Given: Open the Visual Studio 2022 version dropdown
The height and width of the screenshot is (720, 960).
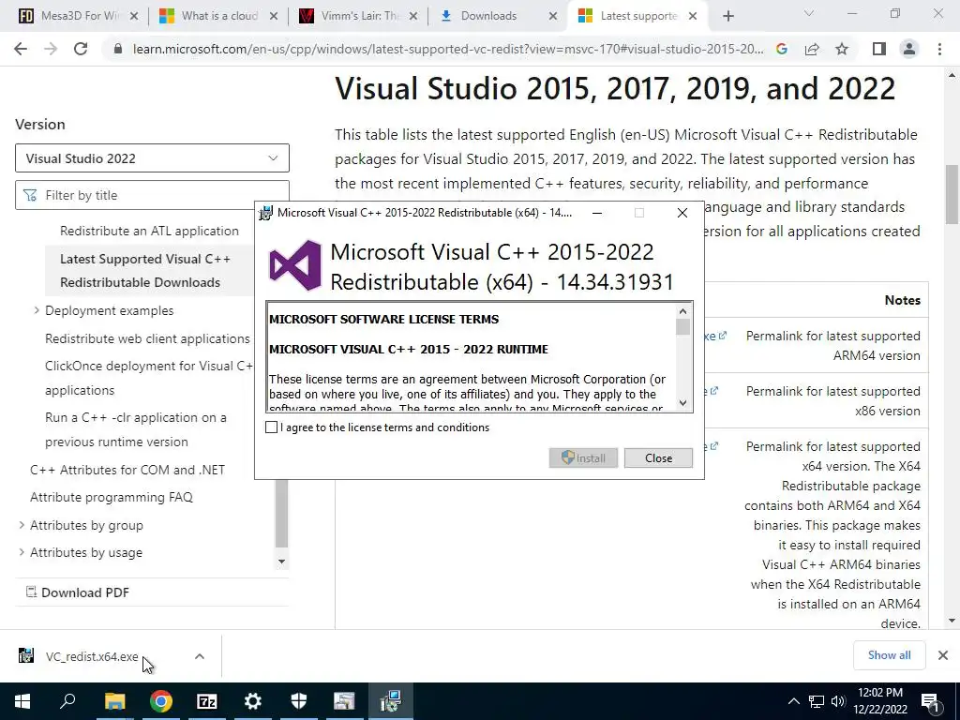Looking at the screenshot, I should (152, 158).
